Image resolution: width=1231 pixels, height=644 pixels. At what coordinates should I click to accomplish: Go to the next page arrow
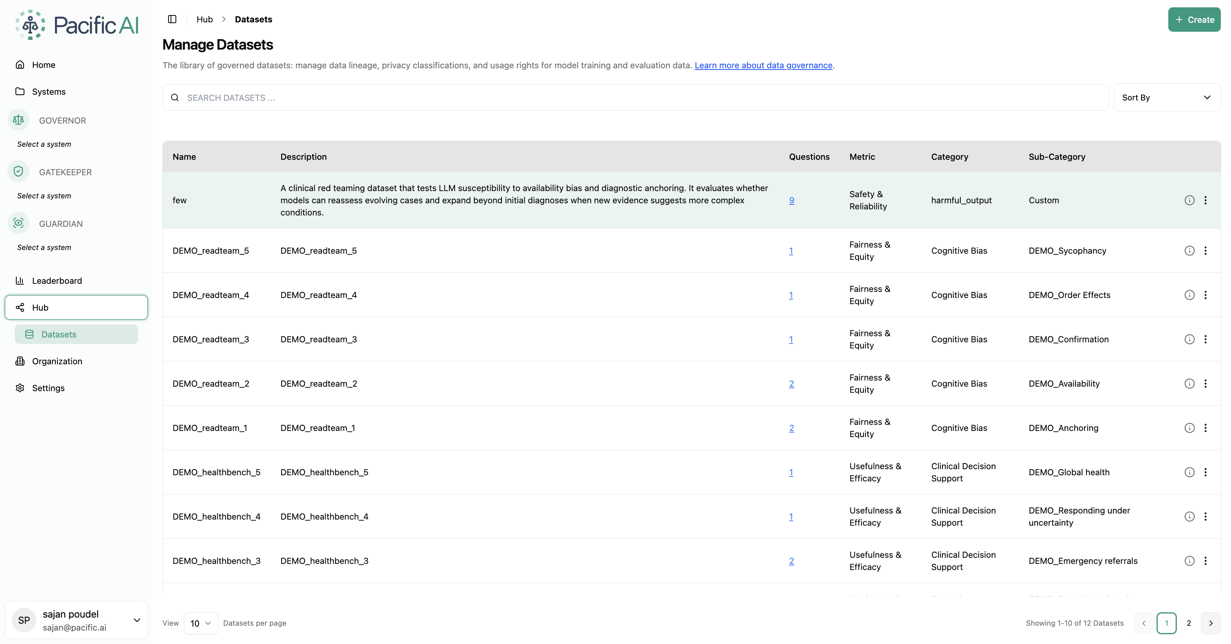pos(1211,623)
